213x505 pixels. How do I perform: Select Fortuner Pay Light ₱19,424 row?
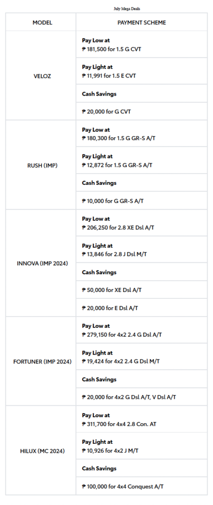(x=142, y=357)
